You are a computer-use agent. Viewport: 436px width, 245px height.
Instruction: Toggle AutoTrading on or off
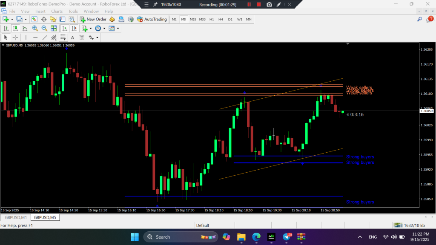tap(152, 19)
